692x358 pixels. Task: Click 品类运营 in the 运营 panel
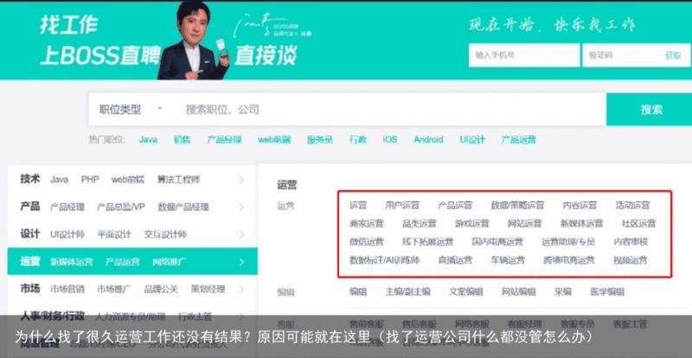tap(420, 223)
